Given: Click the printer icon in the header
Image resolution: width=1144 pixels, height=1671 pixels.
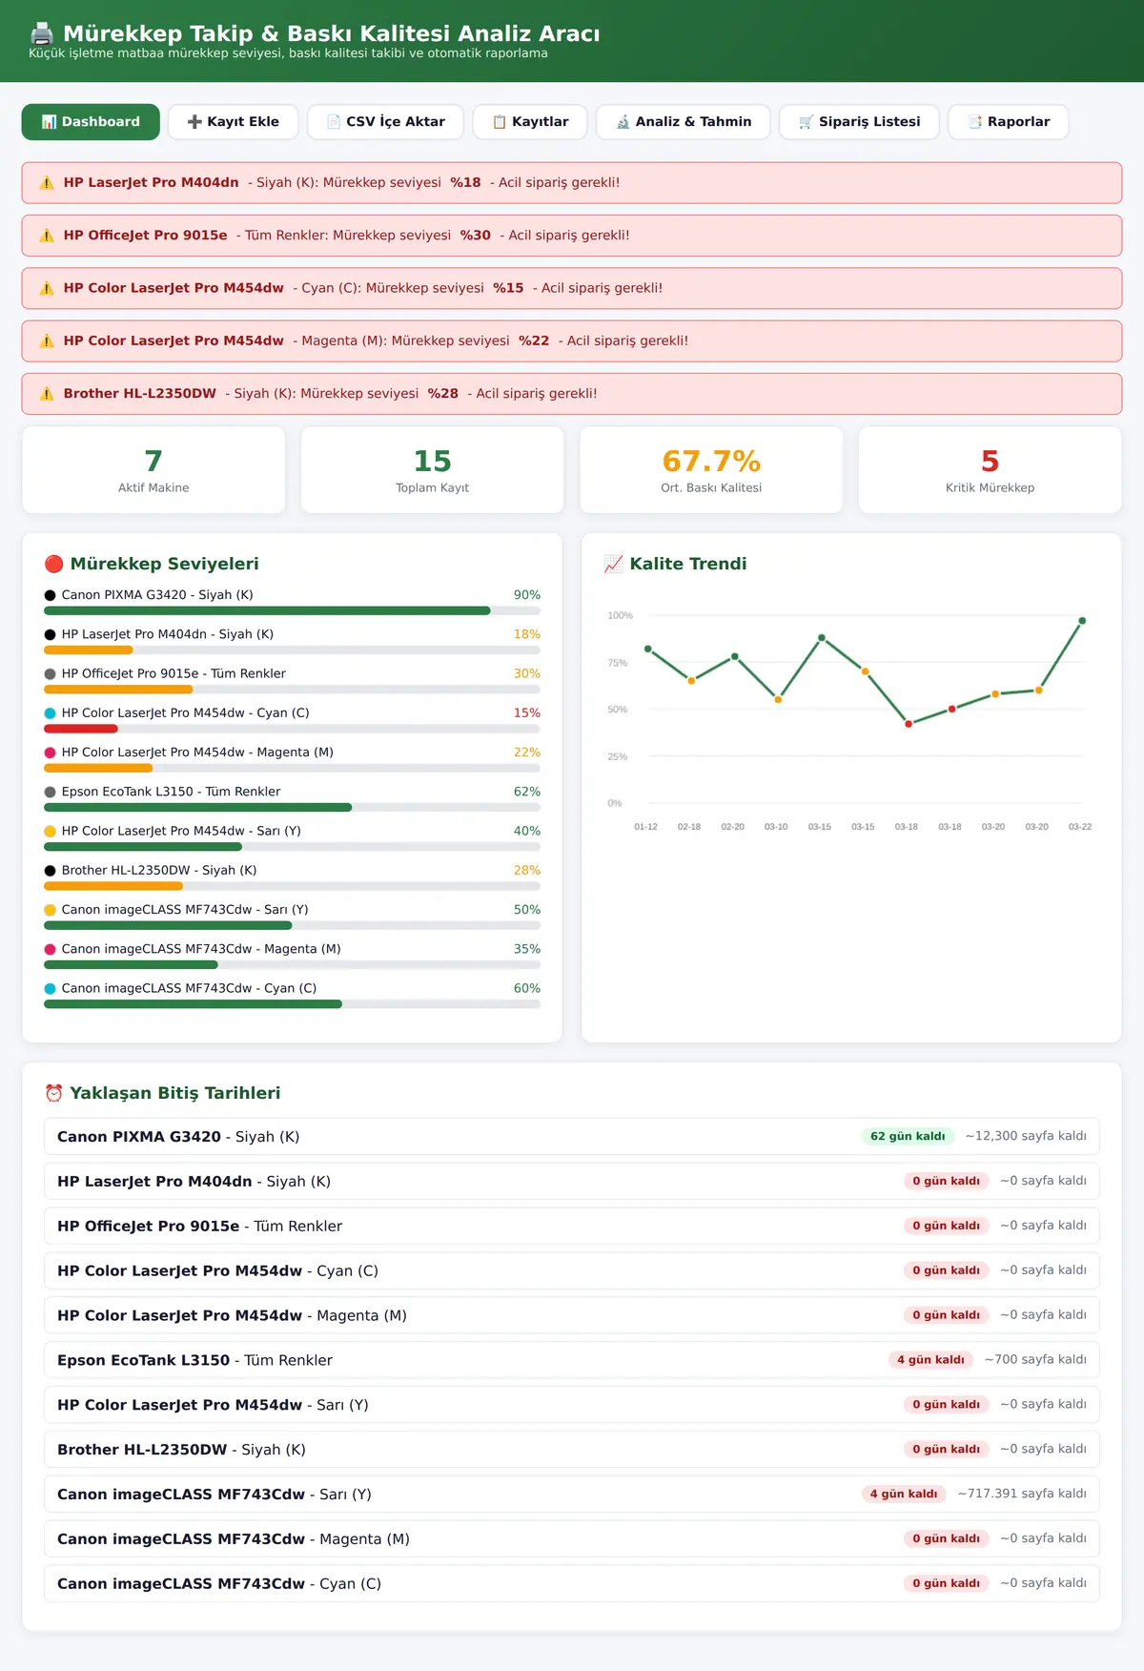Looking at the screenshot, I should [x=41, y=33].
